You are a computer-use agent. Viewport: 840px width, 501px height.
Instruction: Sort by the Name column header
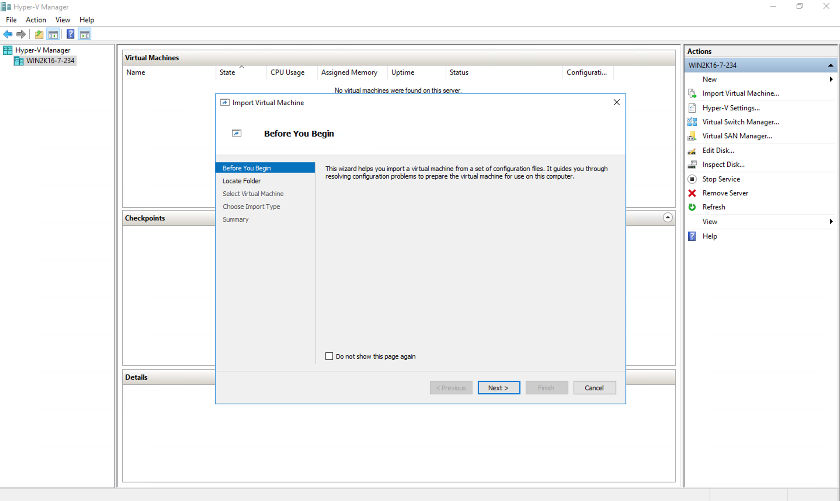point(169,73)
